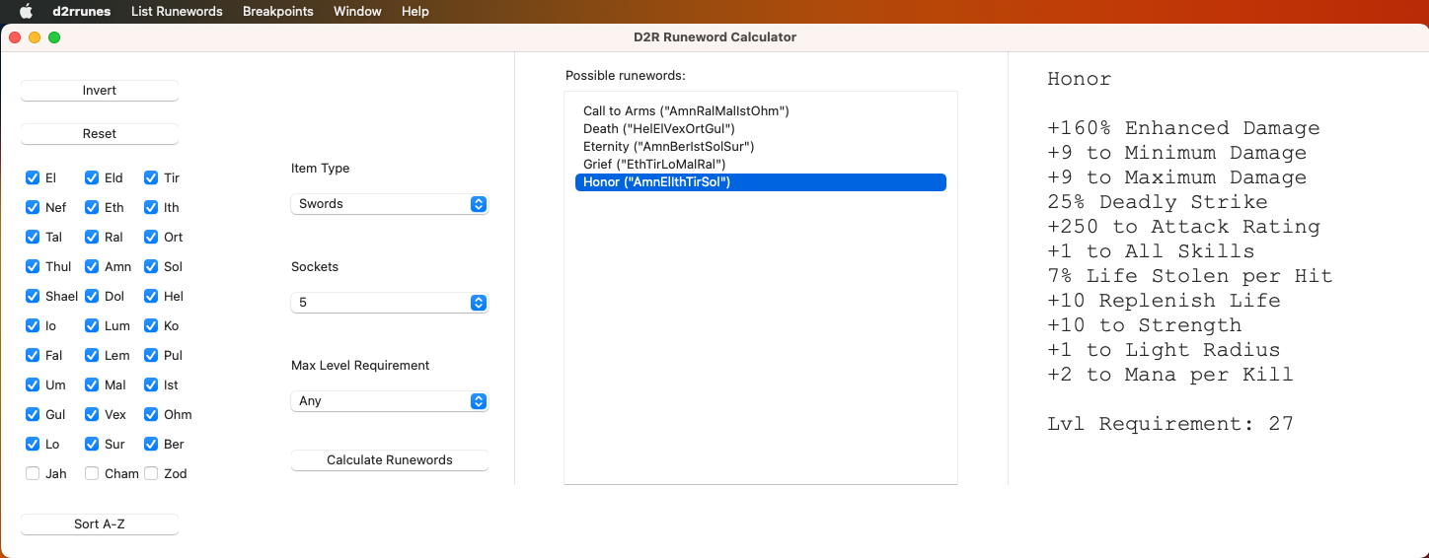Open the Breakpoints menu
This screenshot has height=558, width=1429.
[278, 11]
